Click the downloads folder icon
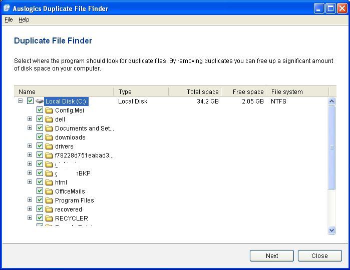This screenshot has width=350, height=270. (49, 137)
